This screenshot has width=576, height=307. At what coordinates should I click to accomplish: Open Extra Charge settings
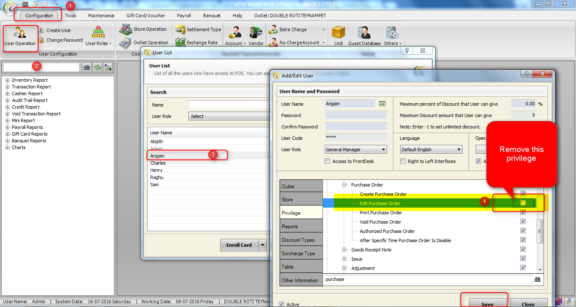[296, 29]
